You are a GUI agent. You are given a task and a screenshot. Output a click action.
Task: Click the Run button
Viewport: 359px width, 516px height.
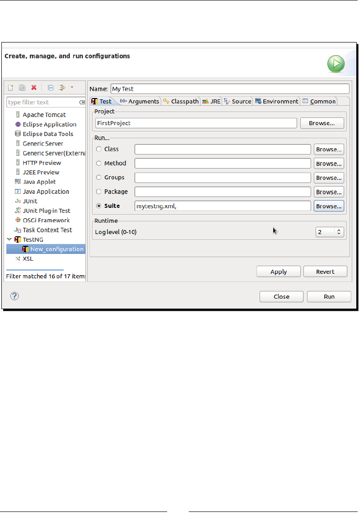(x=329, y=296)
